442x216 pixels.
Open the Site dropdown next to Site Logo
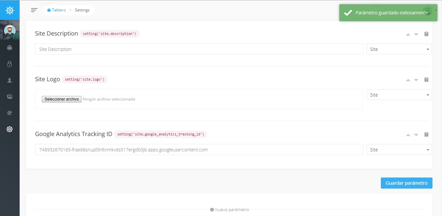[399, 95]
